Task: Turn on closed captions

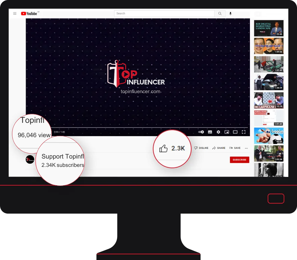Action: tap(210, 132)
